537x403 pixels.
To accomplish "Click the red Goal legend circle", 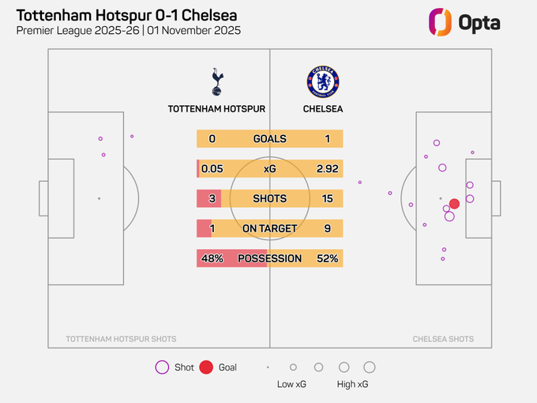I will pyautogui.click(x=206, y=367).
